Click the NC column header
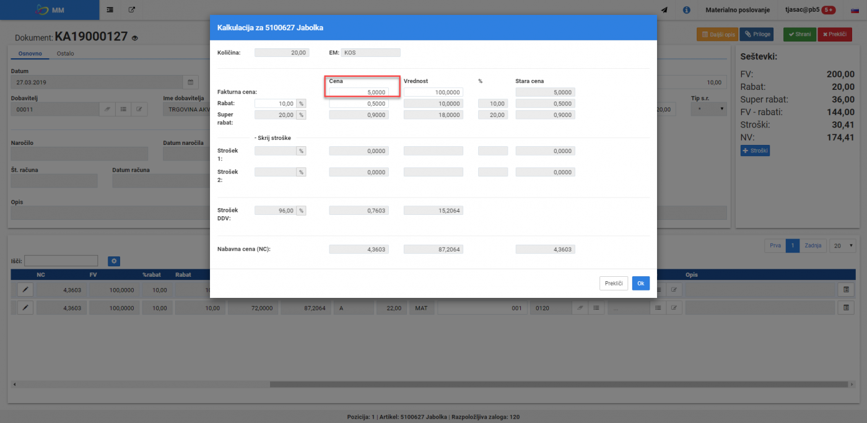This screenshot has height=423, width=867. pos(41,274)
